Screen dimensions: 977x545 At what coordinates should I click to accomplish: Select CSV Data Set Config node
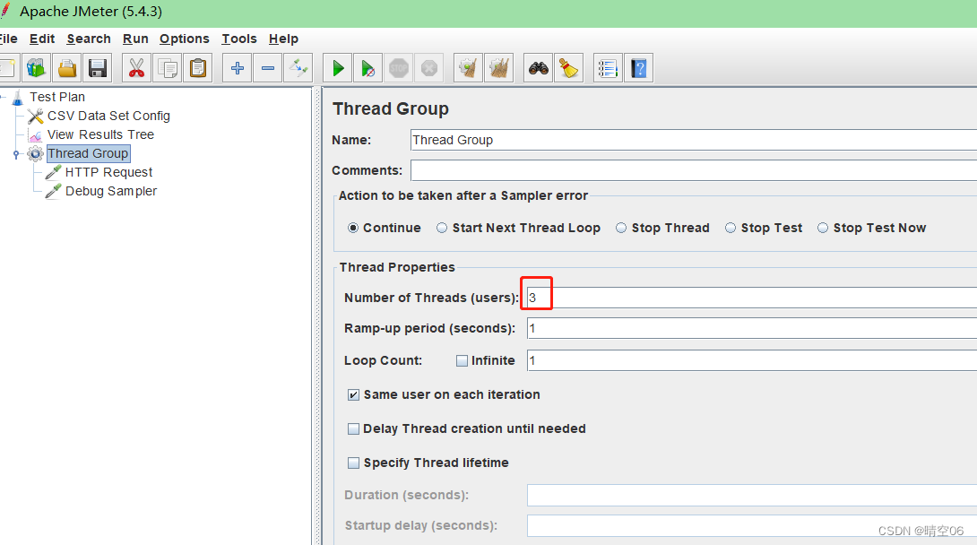[x=108, y=116]
